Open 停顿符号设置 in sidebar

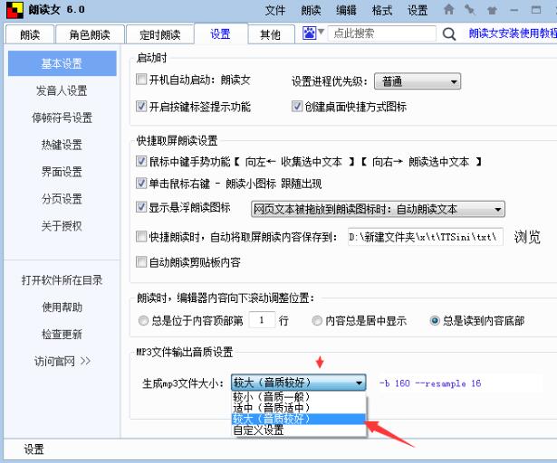pyautogui.click(x=62, y=118)
